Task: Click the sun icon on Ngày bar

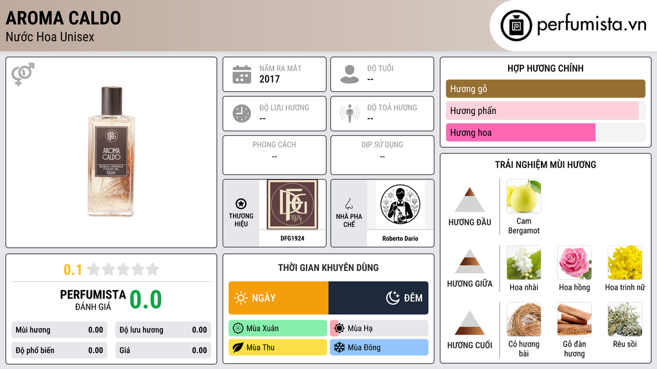Action: click(241, 298)
